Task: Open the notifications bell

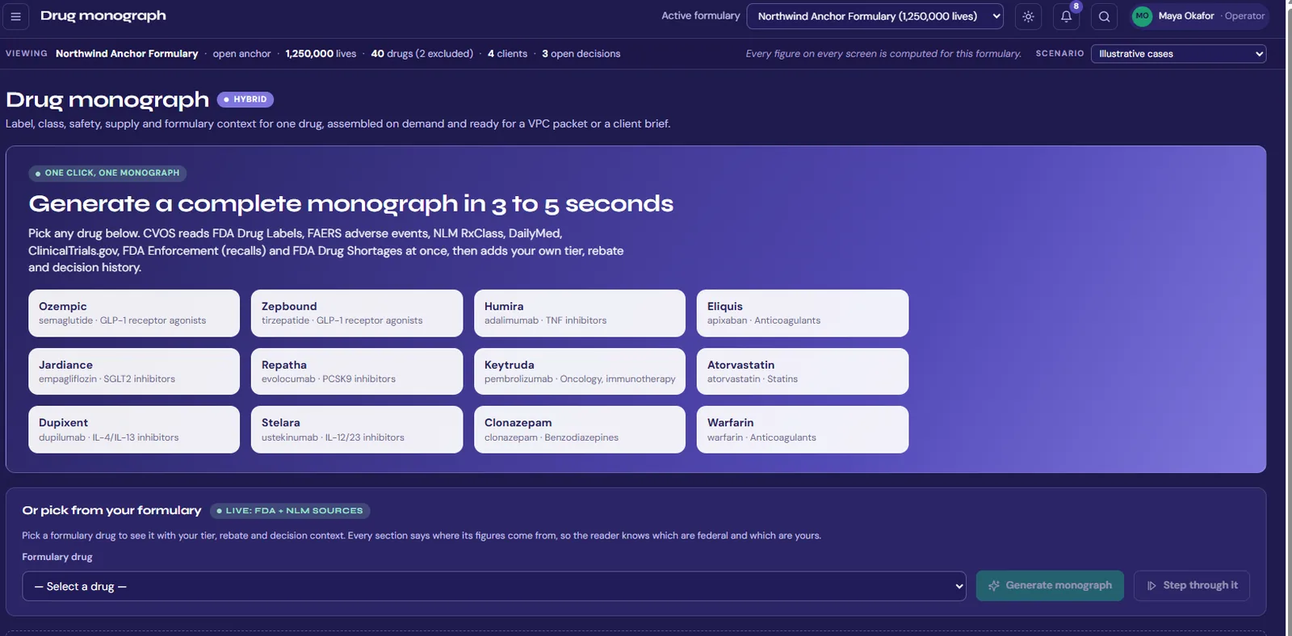Action: pos(1066,16)
